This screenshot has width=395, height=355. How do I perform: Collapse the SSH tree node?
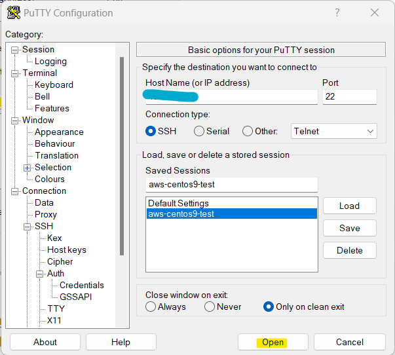coord(28,227)
